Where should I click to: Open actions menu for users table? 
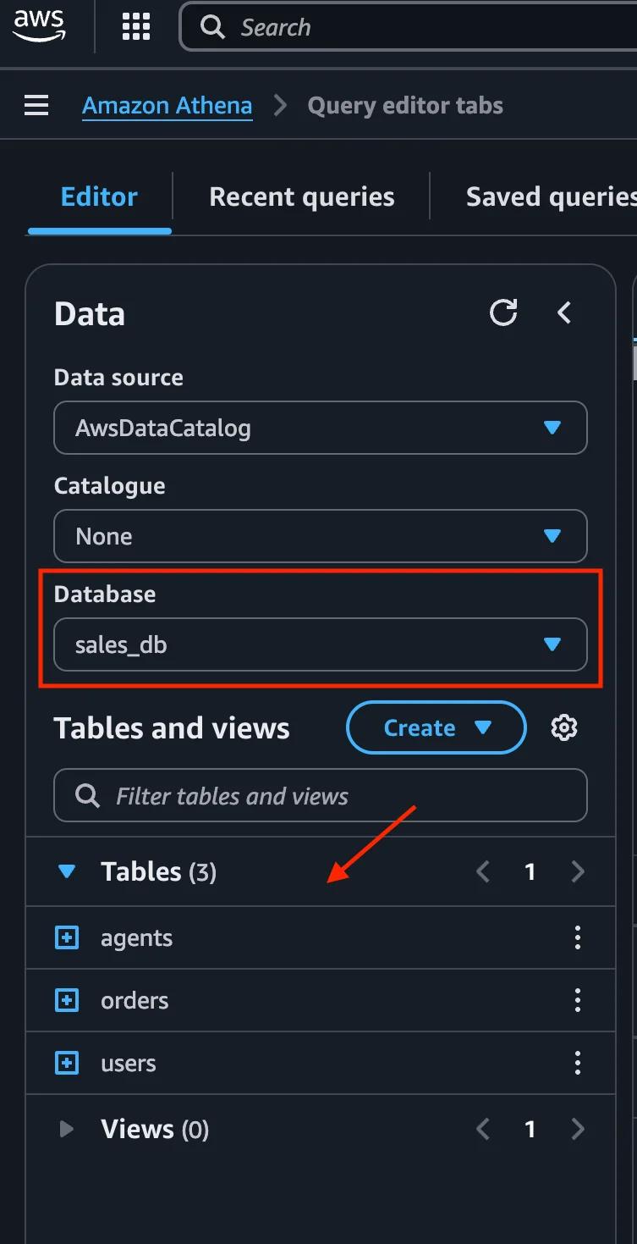578,1063
